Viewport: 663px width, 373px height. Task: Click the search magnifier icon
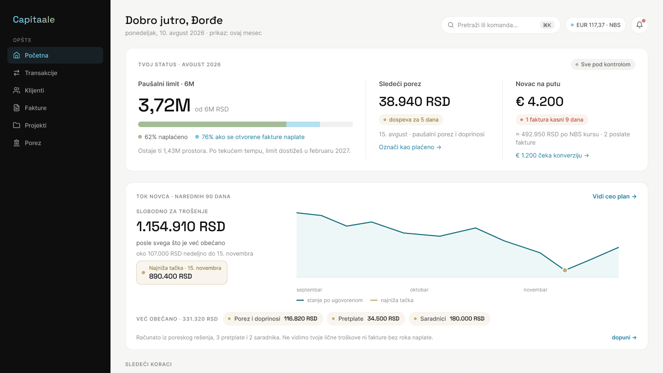(451, 25)
